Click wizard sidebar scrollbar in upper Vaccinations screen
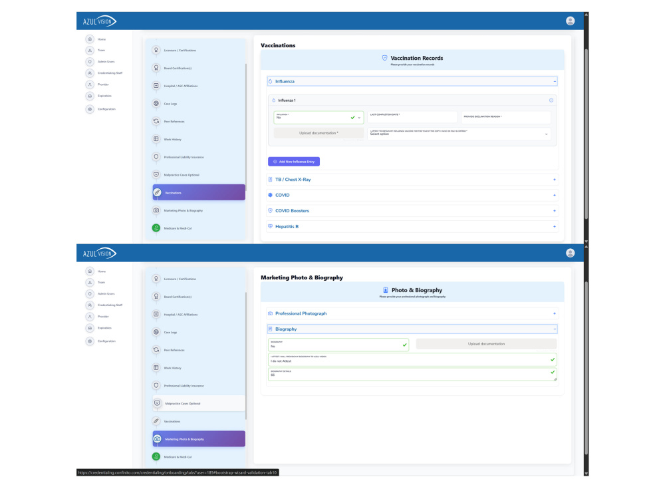This screenshot has width=665, height=499. 246,127
